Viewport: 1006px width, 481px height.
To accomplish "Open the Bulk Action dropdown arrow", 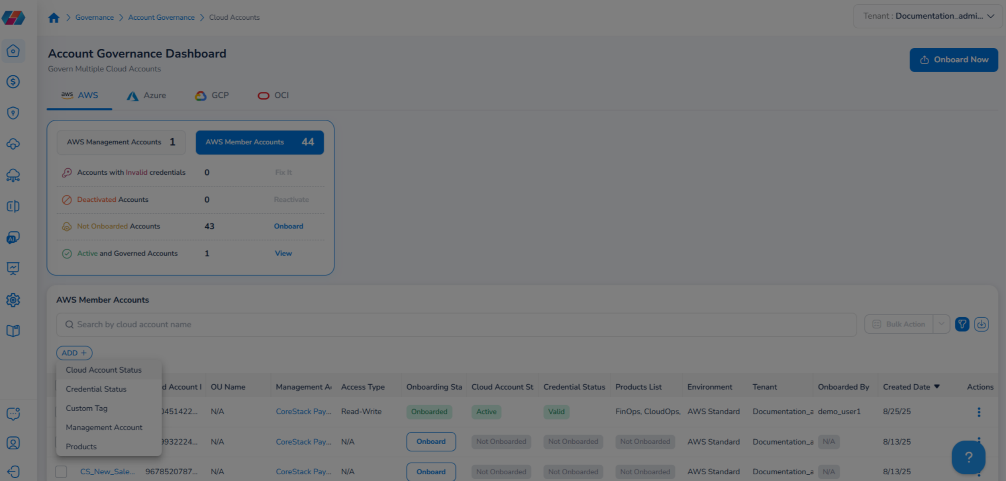I will (x=941, y=324).
